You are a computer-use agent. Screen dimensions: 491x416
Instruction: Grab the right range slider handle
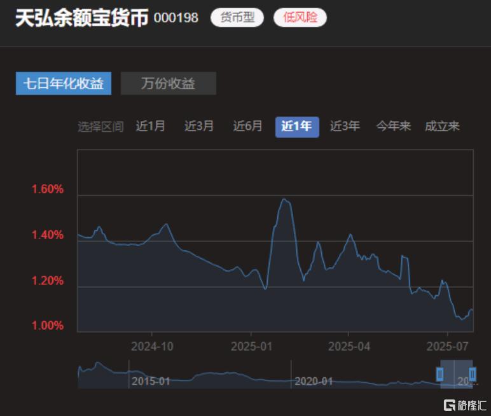click(x=473, y=374)
